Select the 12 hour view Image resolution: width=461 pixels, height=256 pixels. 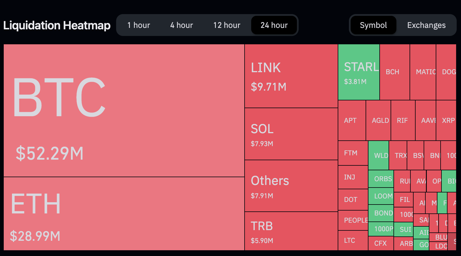click(x=227, y=25)
